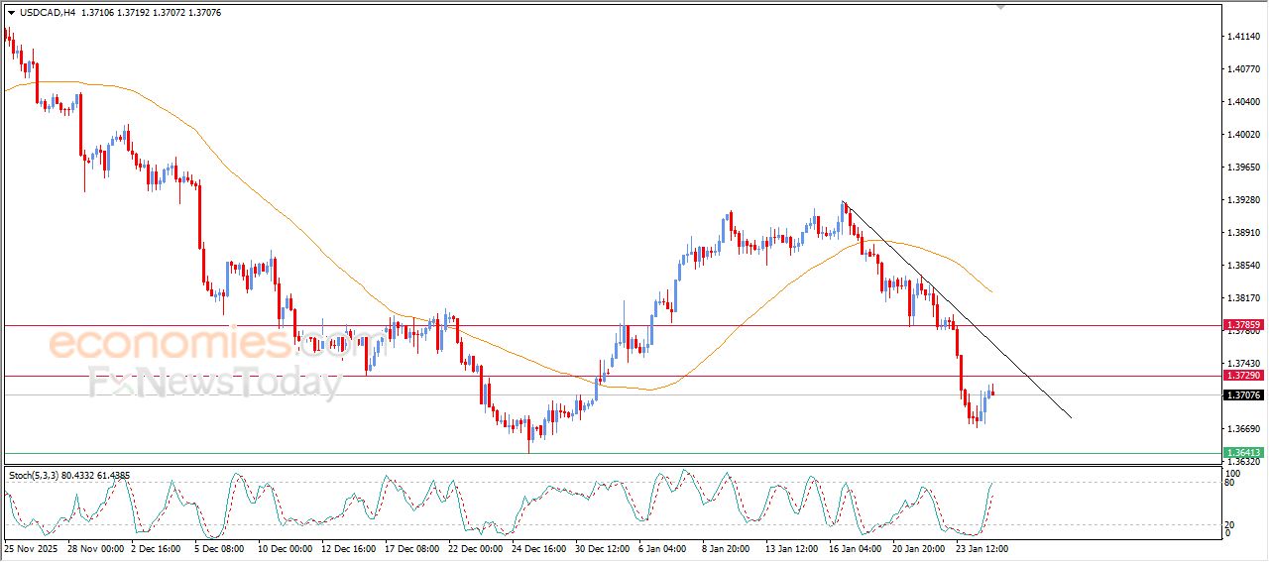
Task: Click the FxNewsToday watermark text
Action: 213,382
